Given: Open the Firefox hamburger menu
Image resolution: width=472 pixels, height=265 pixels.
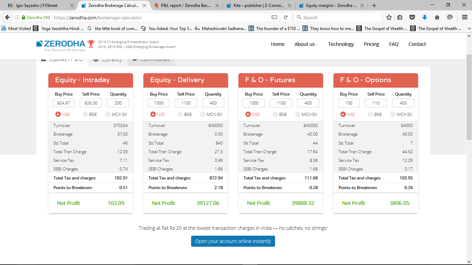Looking at the screenshot, I should tap(465, 17).
